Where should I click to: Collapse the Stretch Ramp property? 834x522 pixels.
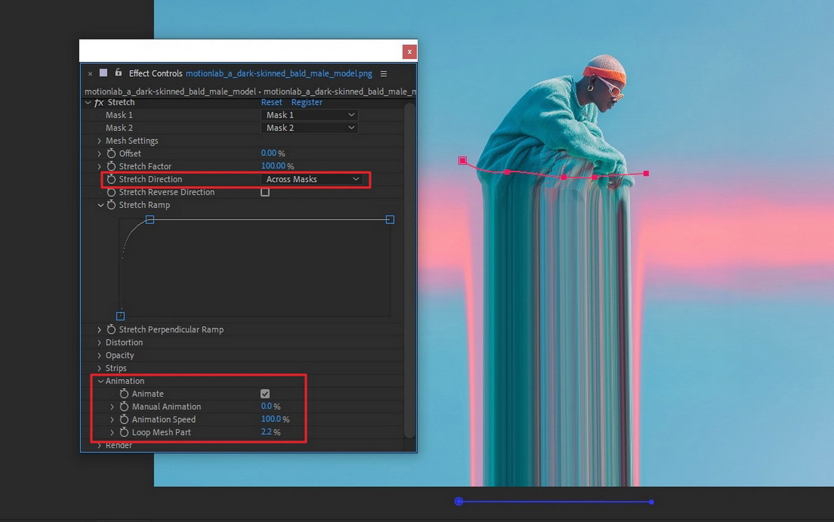tap(101, 205)
